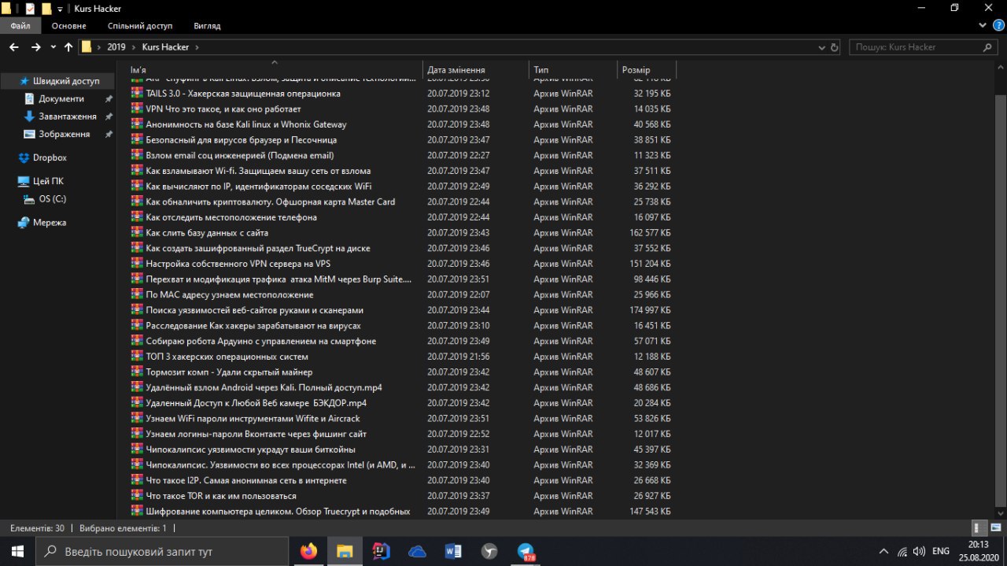Viewport: 1007px width, 566px height.
Task: Expand path chevron after Kurs Hacker
Action: click(197, 47)
